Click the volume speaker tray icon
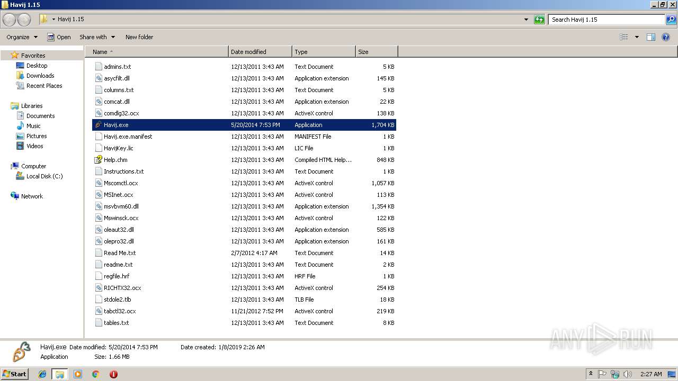The image size is (678, 381). point(628,374)
